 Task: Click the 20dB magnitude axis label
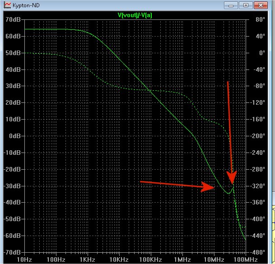tap(13, 102)
